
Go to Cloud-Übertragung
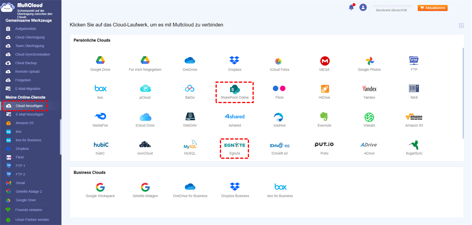31,37
